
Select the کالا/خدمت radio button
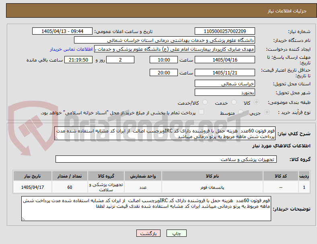click(x=205, y=102)
